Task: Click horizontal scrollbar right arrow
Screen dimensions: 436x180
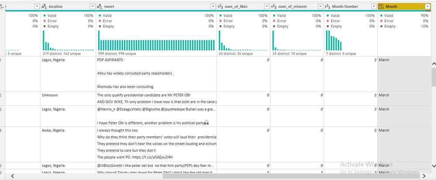Action: click(424, 176)
